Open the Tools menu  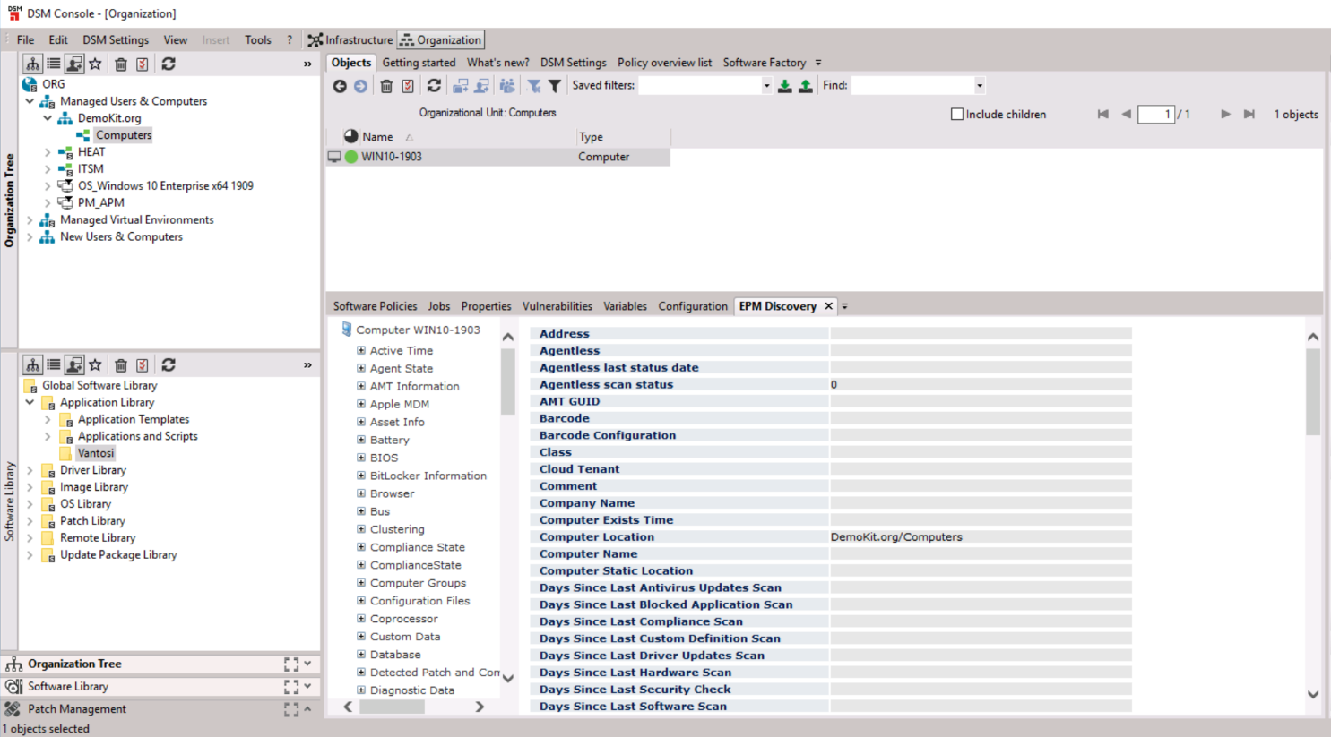click(258, 39)
